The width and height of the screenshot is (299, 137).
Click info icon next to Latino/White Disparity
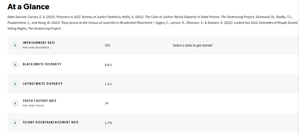(x=15, y=84)
